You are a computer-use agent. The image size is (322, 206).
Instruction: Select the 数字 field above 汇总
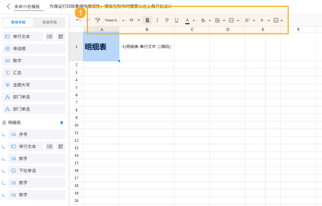(34, 61)
